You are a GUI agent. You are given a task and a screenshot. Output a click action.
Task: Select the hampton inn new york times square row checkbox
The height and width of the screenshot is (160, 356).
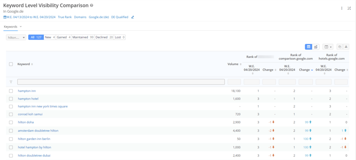pos(11,107)
